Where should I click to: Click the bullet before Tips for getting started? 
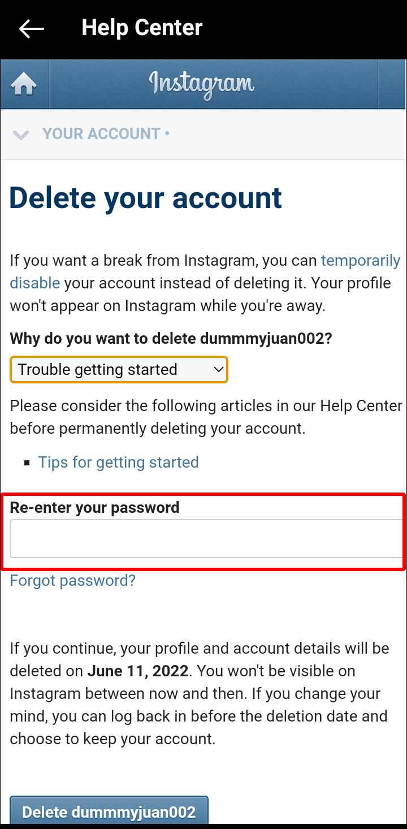pyautogui.click(x=27, y=463)
